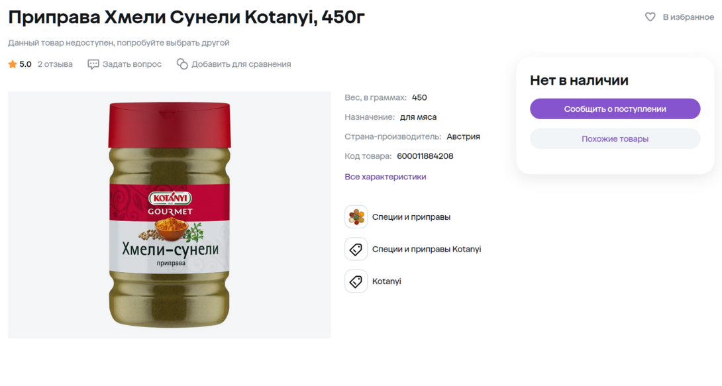Click the product code 600011884208
The image size is (722, 386).
tap(425, 156)
